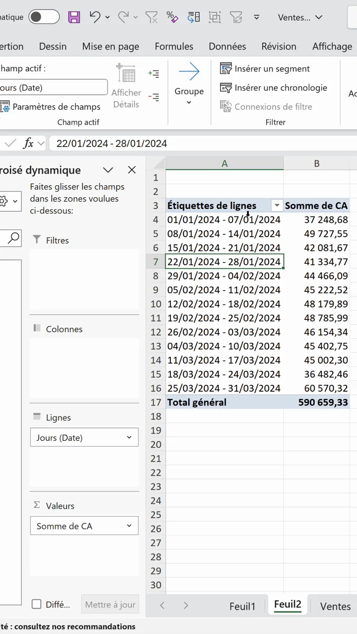This screenshot has width=357, height=634.
Task: Open the Ventes file title dropdown
Action: 300,17
